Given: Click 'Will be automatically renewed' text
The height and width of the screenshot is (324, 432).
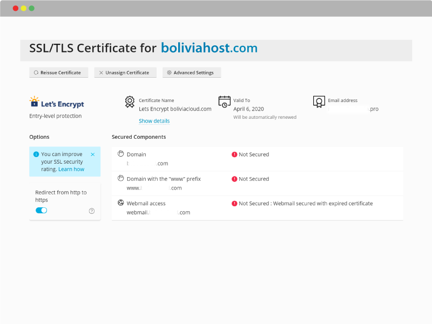Looking at the screenshot, I should click(265, 117).
